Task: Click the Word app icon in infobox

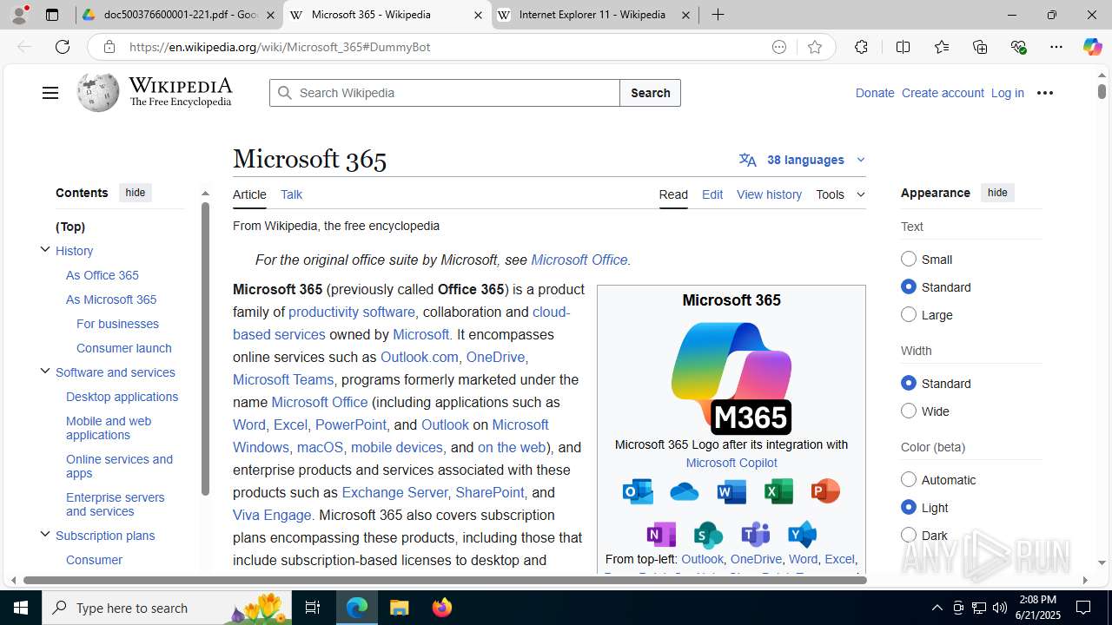Action: point(731,491)
